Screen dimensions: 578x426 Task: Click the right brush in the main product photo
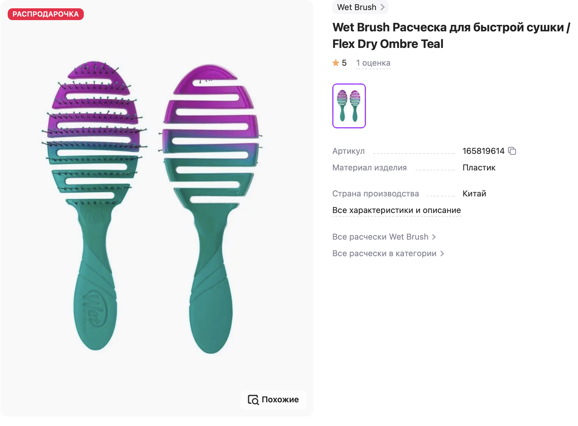click(211, 207)
